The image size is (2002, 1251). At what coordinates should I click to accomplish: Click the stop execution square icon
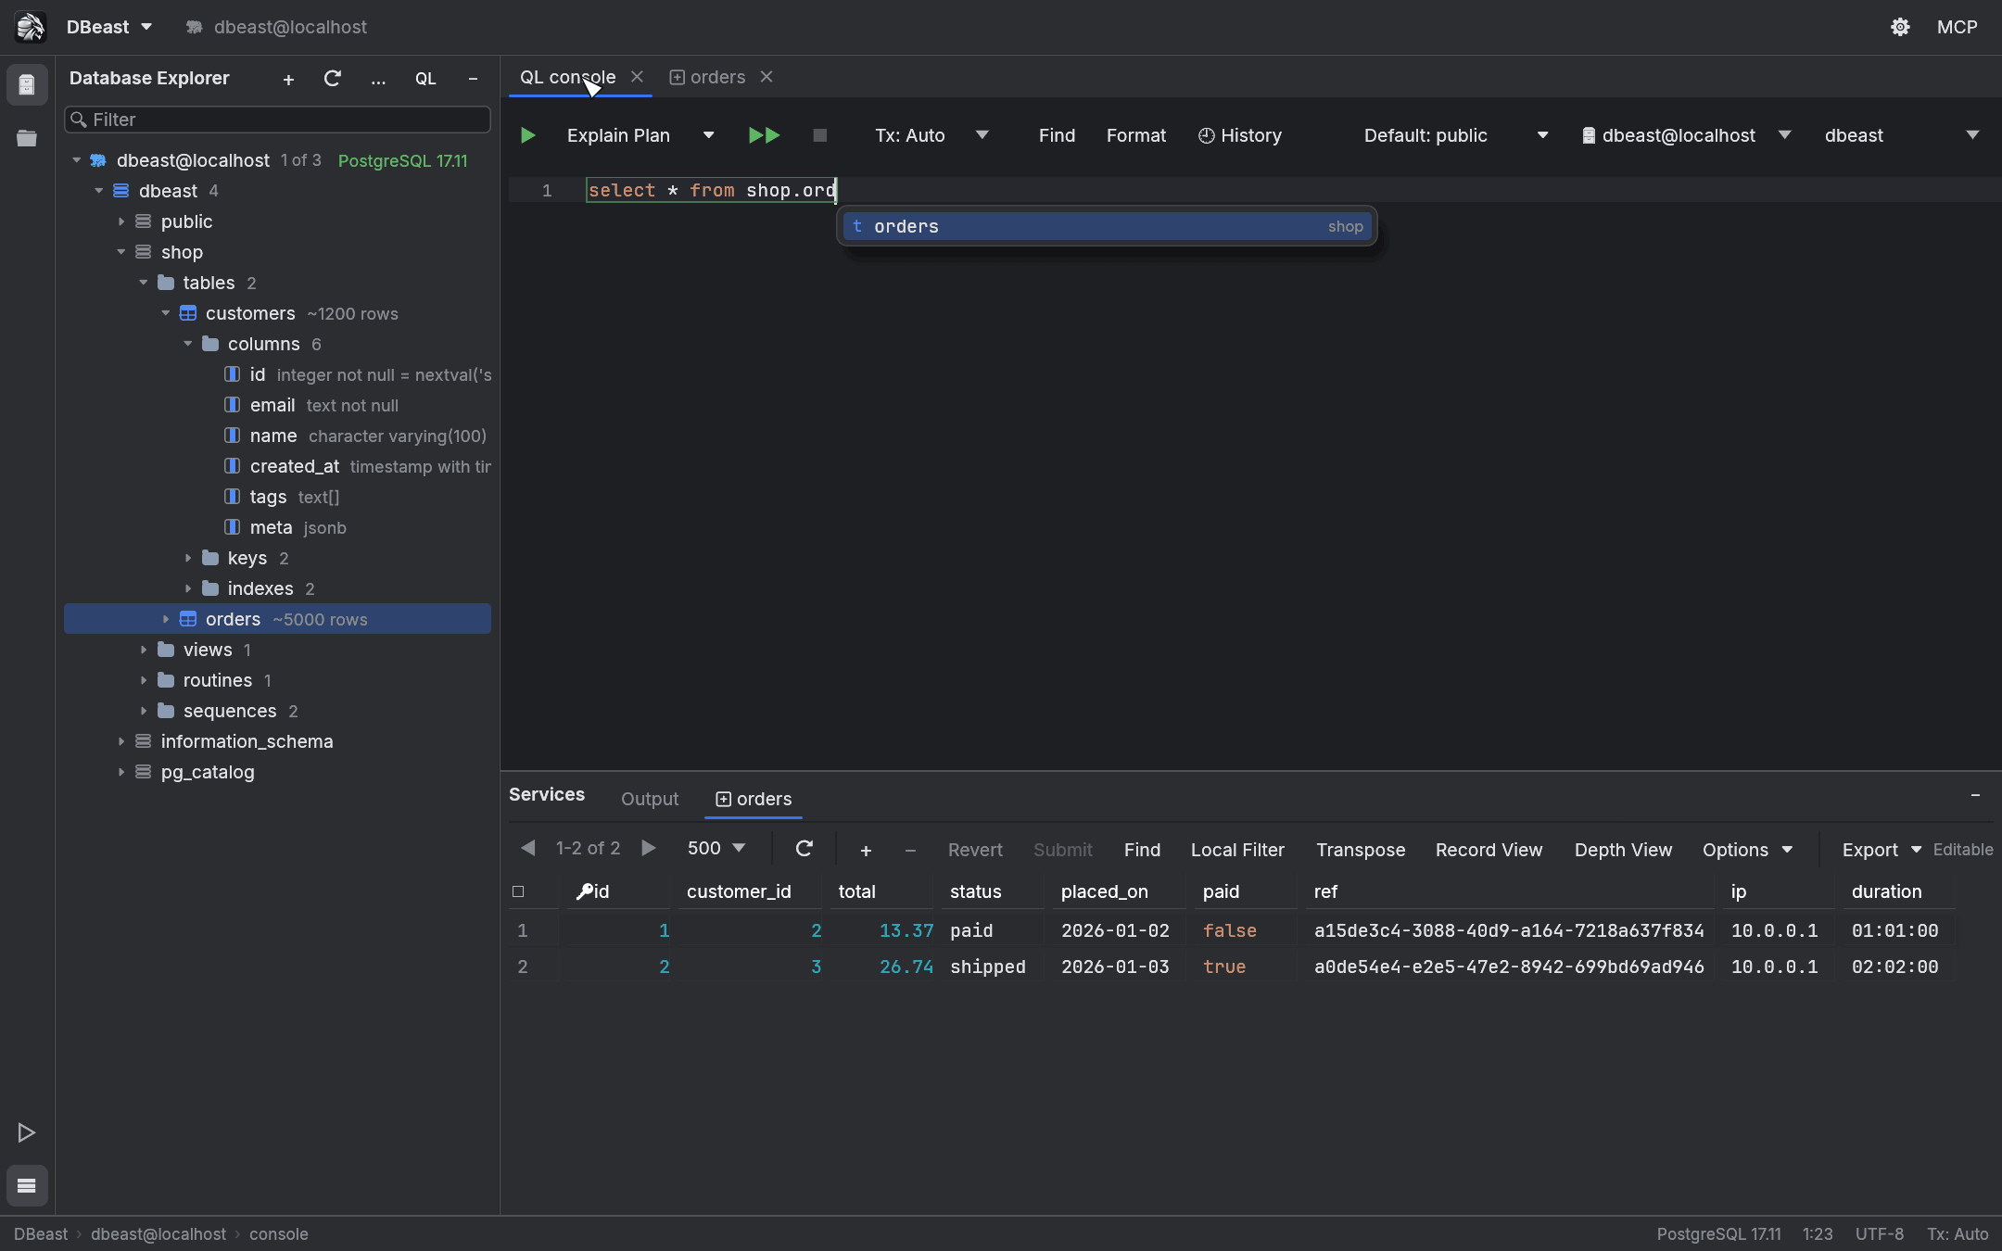click(x=819, y=135)
